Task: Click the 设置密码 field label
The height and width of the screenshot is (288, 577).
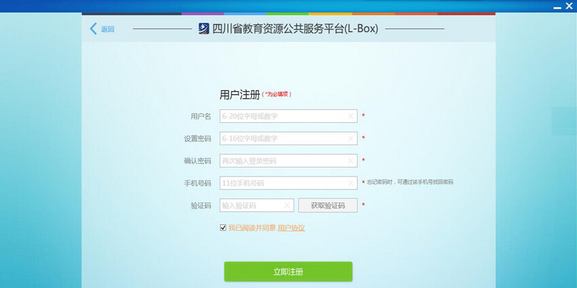Action: tap(198, 139)
